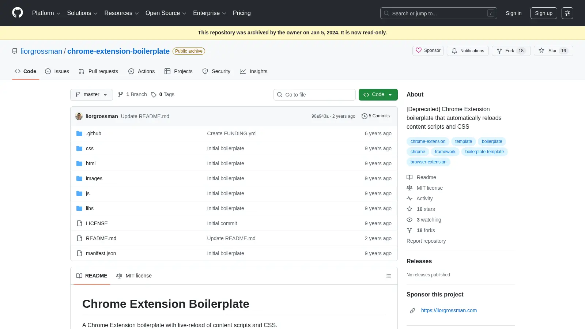
Task: Open the liorgrossman owner link
Action: (x=41, y=51)
